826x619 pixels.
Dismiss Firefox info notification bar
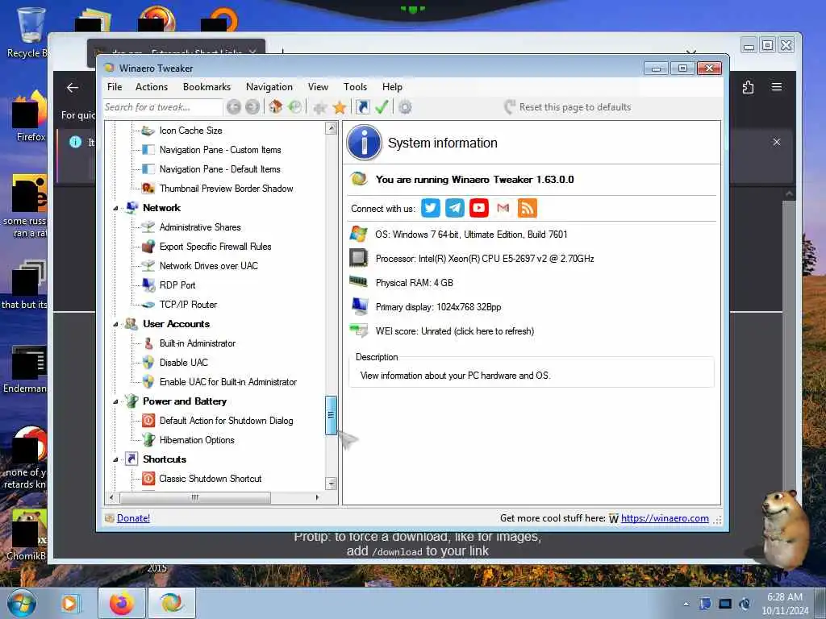click(x=777, y=142)
